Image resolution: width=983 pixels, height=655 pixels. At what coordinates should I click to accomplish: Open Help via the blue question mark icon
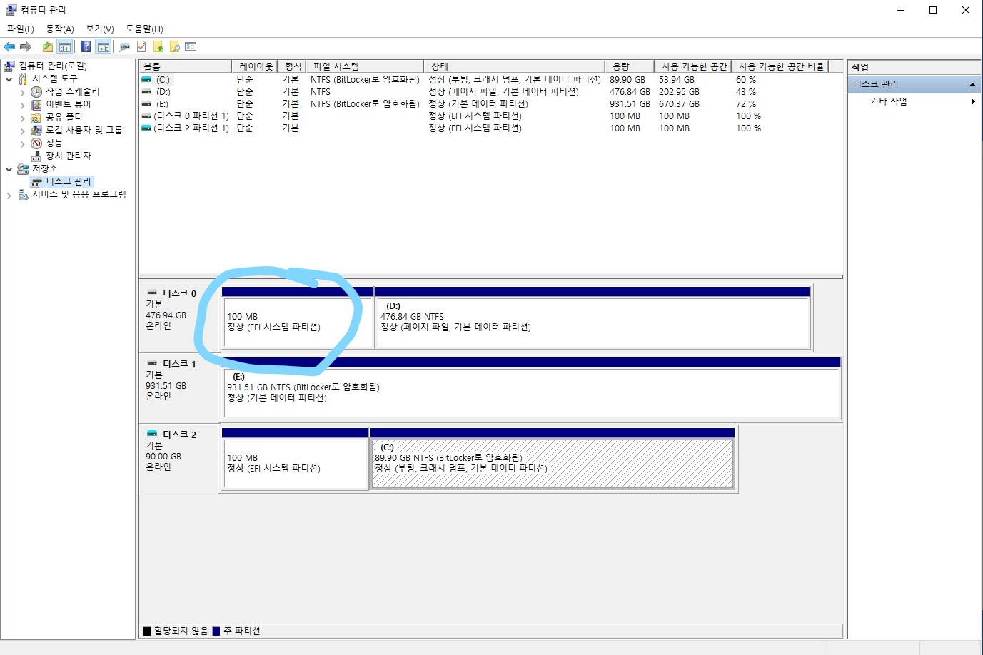pyautogui.click(x=86, y=47)
